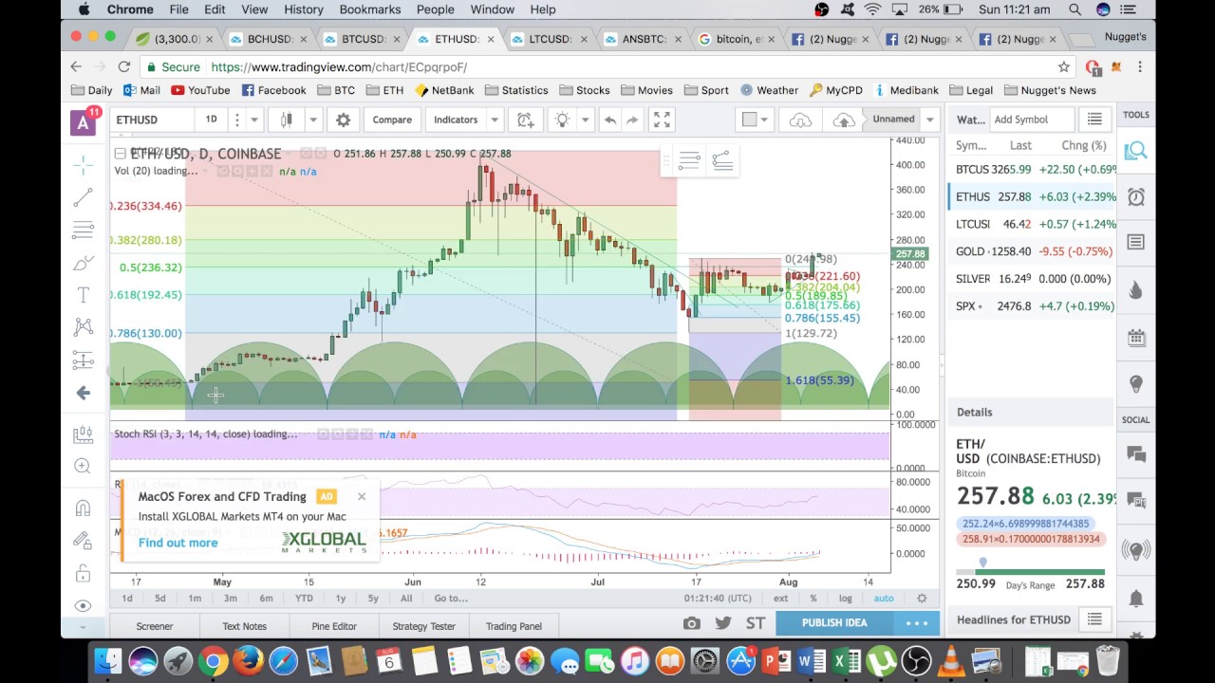
Task: Open the chart patterns tool
Action: point(84,327)
